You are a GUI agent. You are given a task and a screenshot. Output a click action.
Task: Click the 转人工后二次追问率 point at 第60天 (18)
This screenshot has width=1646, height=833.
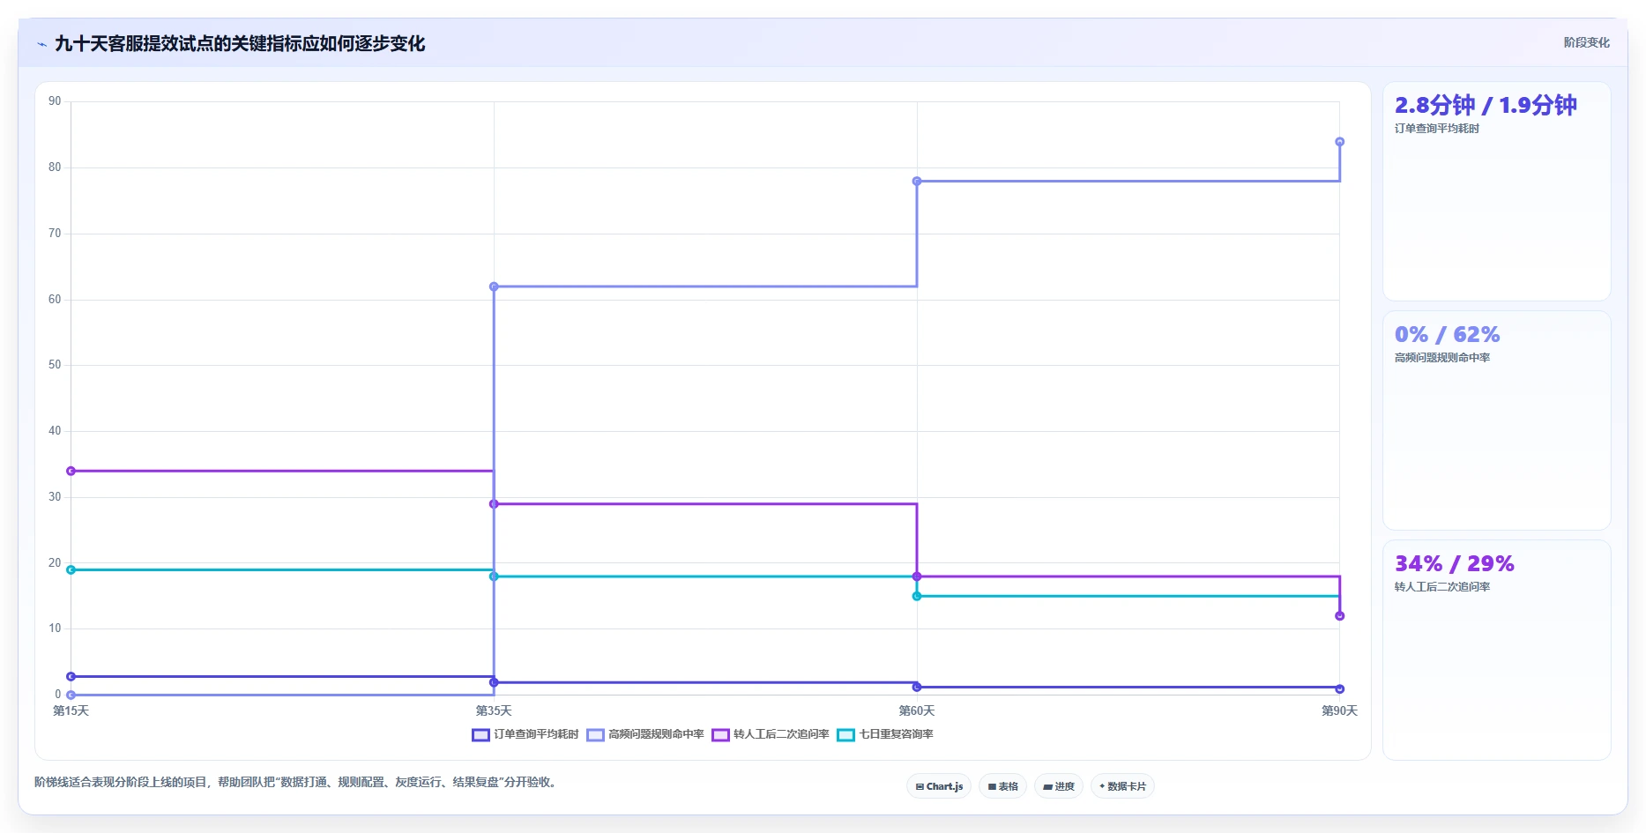(x=917, y=576)
